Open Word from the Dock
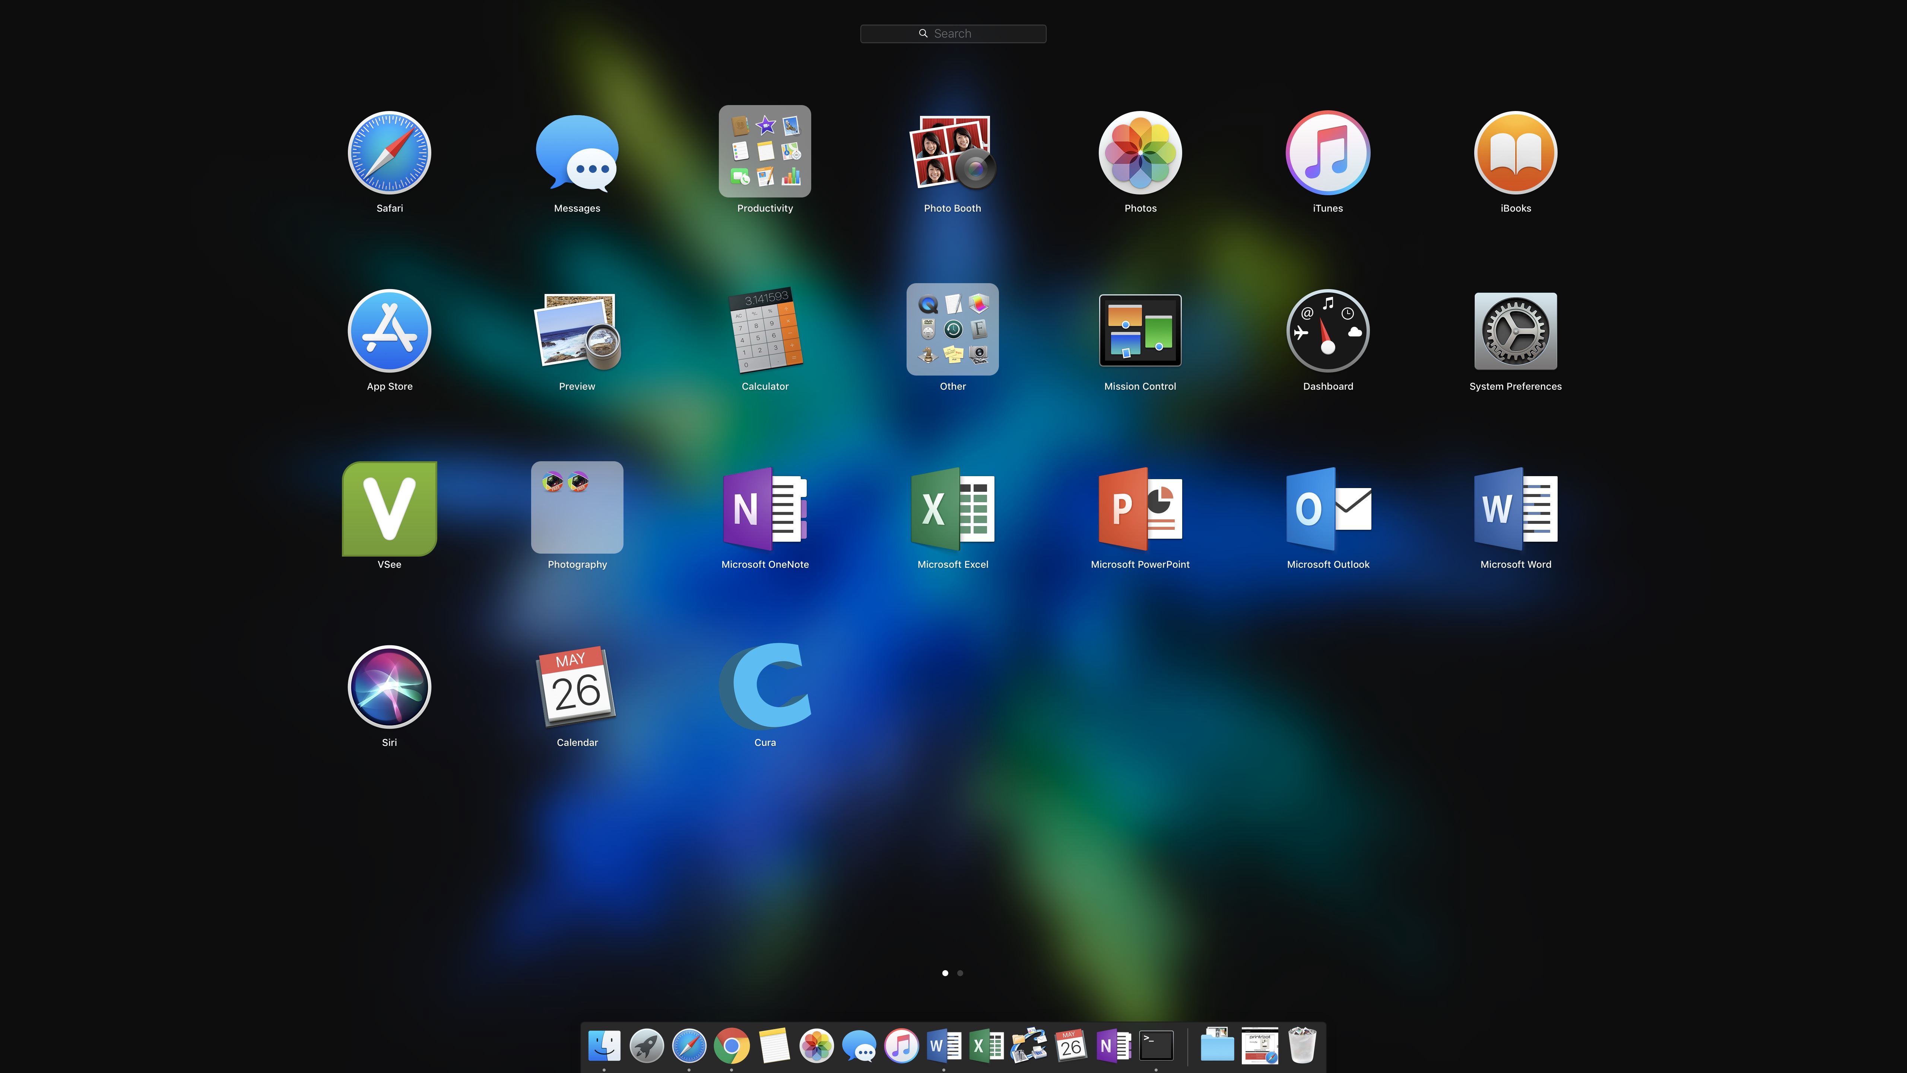This screenshot has height=1073, width=1907. pyautogui.click(x=943, y=1046)
